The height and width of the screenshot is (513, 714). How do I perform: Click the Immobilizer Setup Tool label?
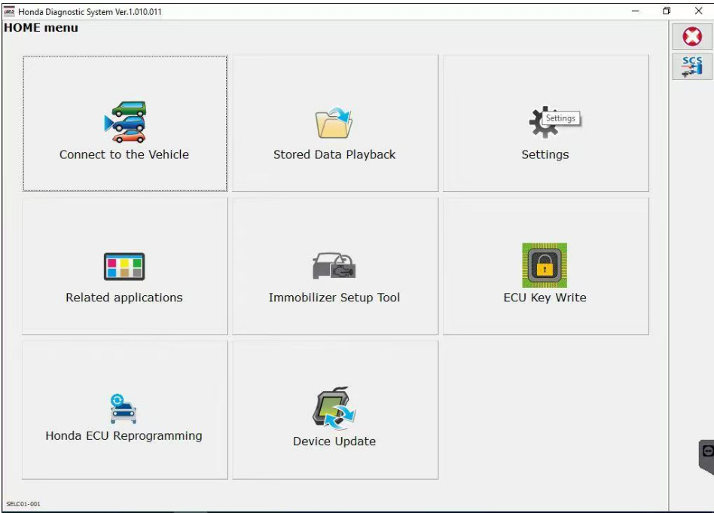pyautogui.click(x=334, y=298)
